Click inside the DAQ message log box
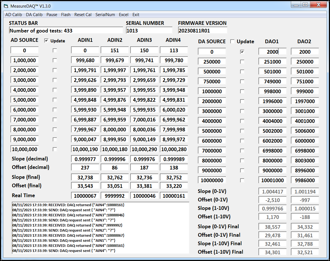The image size is (330, 261). (100, 228)
